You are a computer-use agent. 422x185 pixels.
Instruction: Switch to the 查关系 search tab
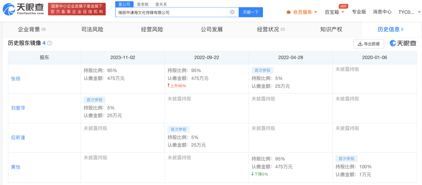(161, 4)
